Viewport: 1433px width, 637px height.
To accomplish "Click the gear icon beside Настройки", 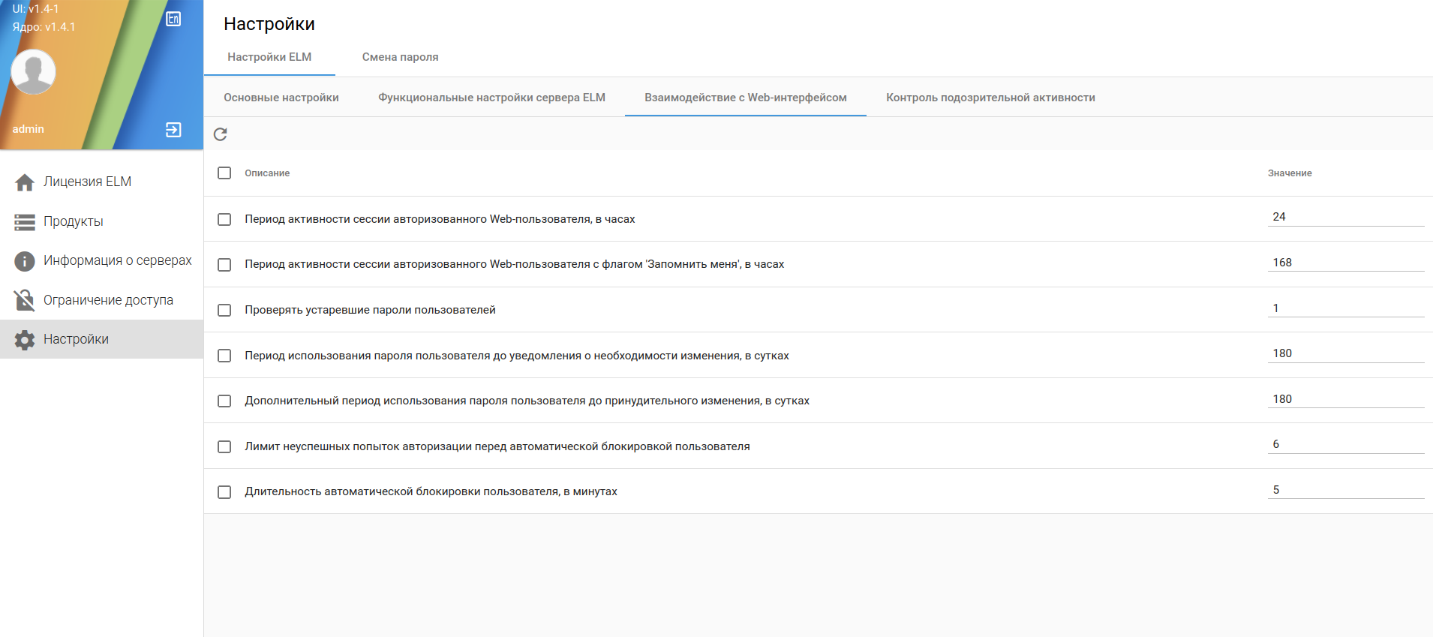I will coord(25,340).
